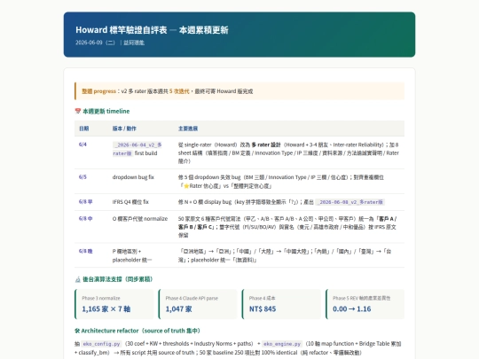
Task: Click the Phase 3 normalize card label
Action: click(101, 298)
